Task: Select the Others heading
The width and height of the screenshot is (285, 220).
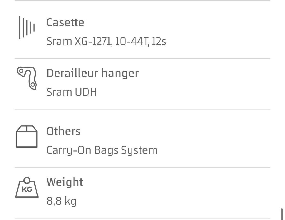Action: [x=63, y=131]
